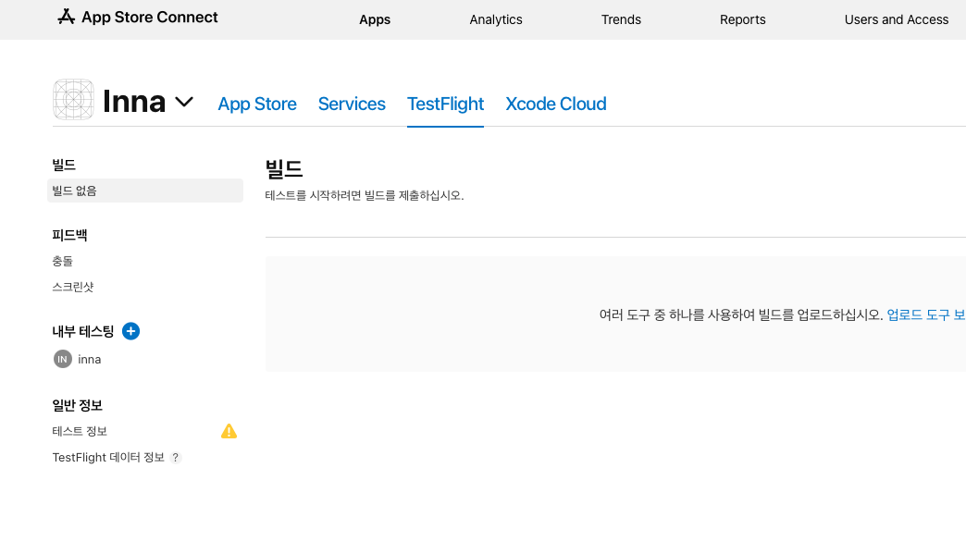Click the 업로드 도구 보기 link
The height and width of the screenshot is (554, 966).
tap(926, 314)
